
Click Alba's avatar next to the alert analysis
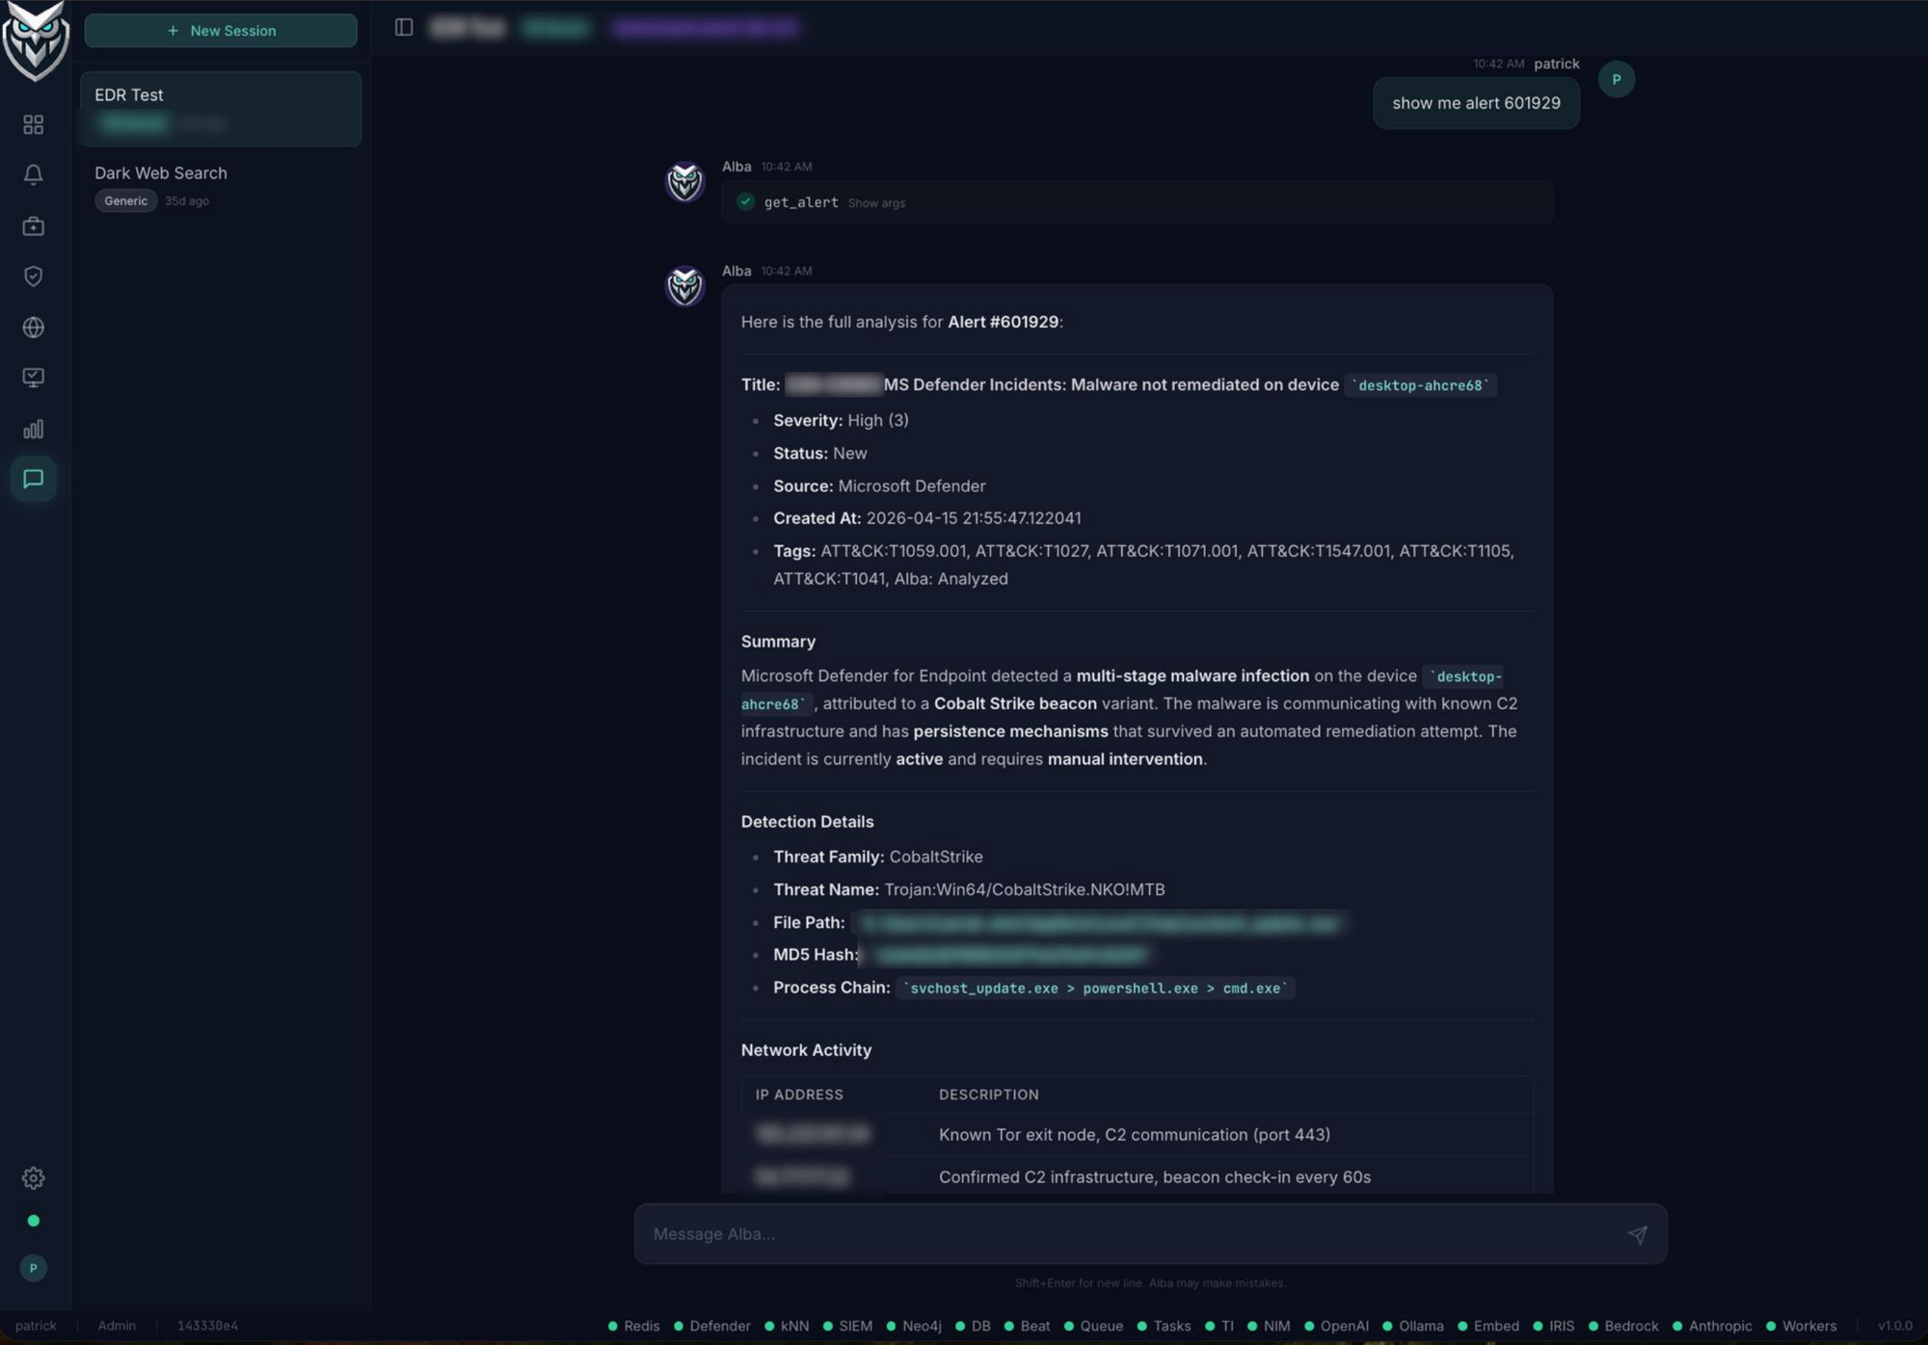[685, 285]
